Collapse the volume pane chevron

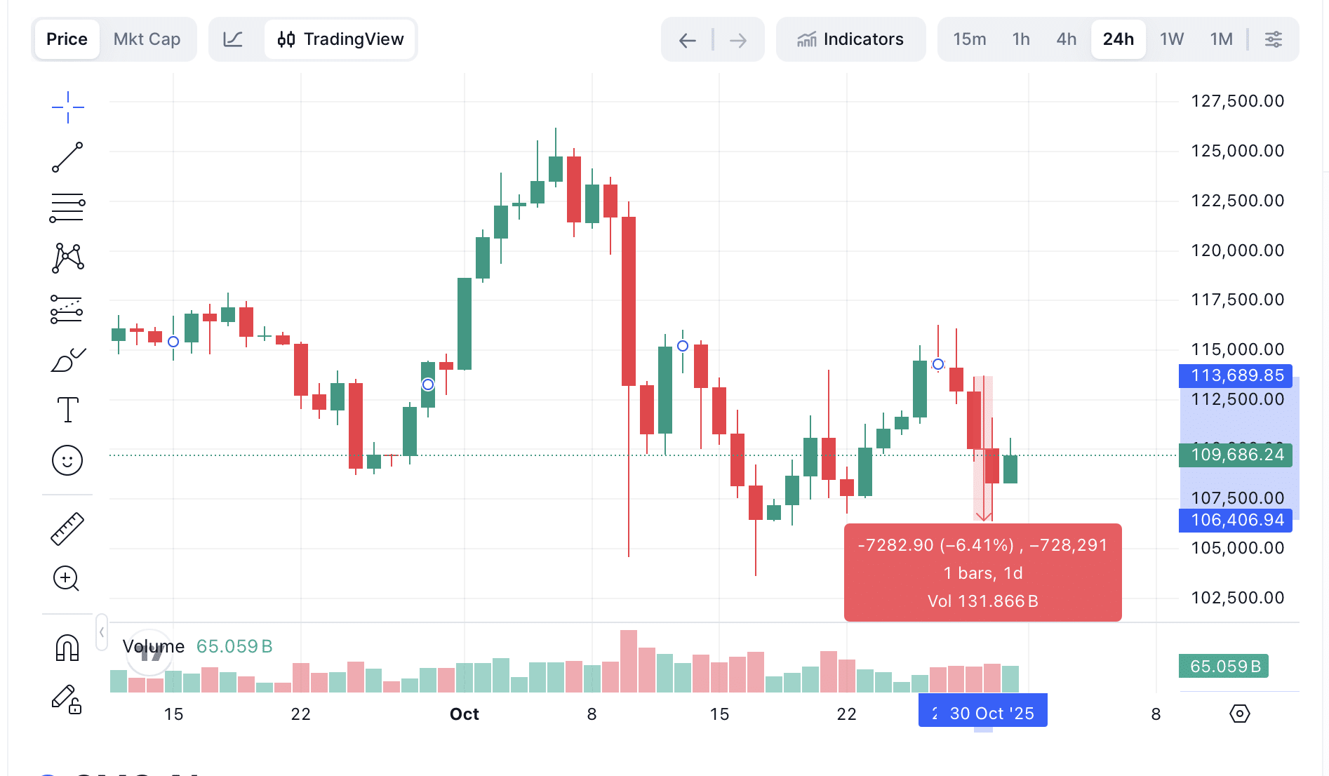coord(102,632)
